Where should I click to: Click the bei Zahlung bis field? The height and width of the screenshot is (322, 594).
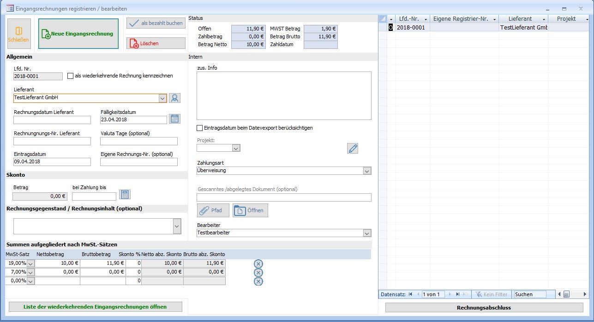[94, 196]
